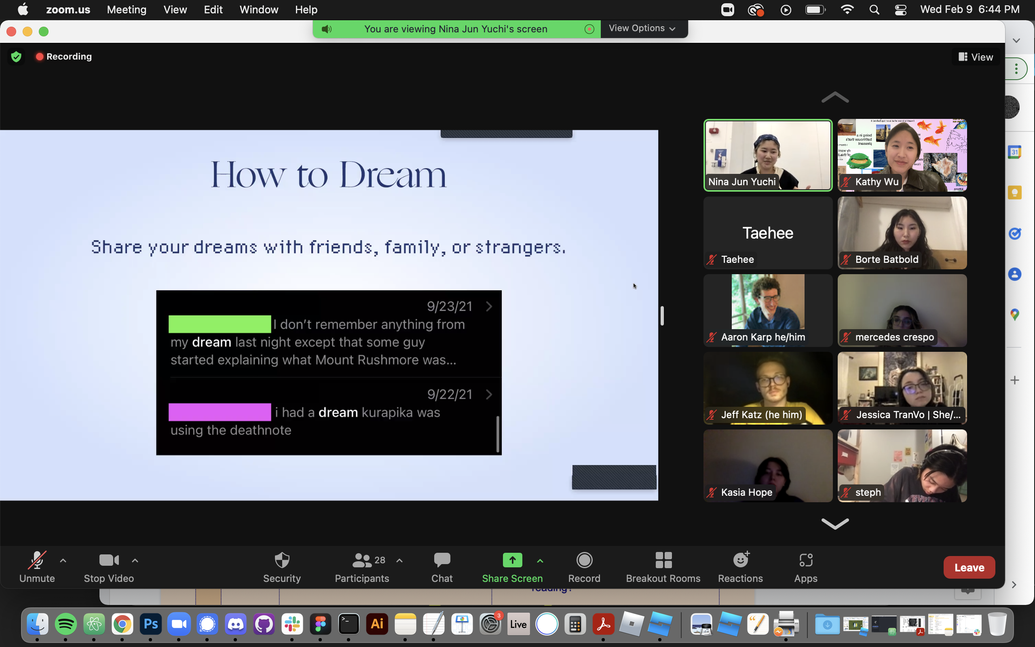Open the Security shield icon

[282, 567]
